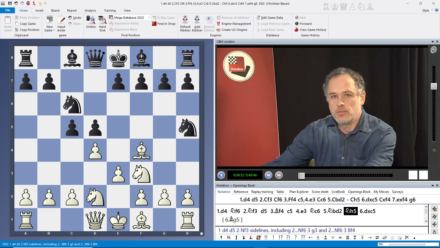Expand the CBM London panel menu arrow
Screen dimensions: 440x248
(x=433, y=42)
